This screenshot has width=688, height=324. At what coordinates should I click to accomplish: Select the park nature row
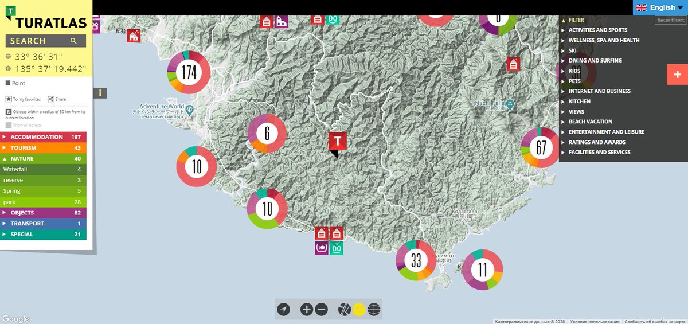(x=43, y=202)
